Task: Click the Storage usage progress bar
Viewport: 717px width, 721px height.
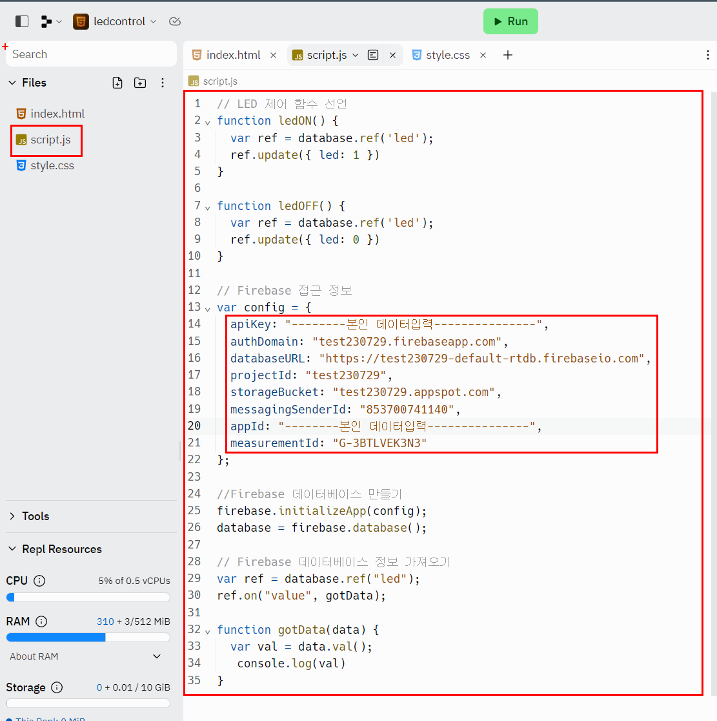Action: pyautogui.click(x=88, y=704)
